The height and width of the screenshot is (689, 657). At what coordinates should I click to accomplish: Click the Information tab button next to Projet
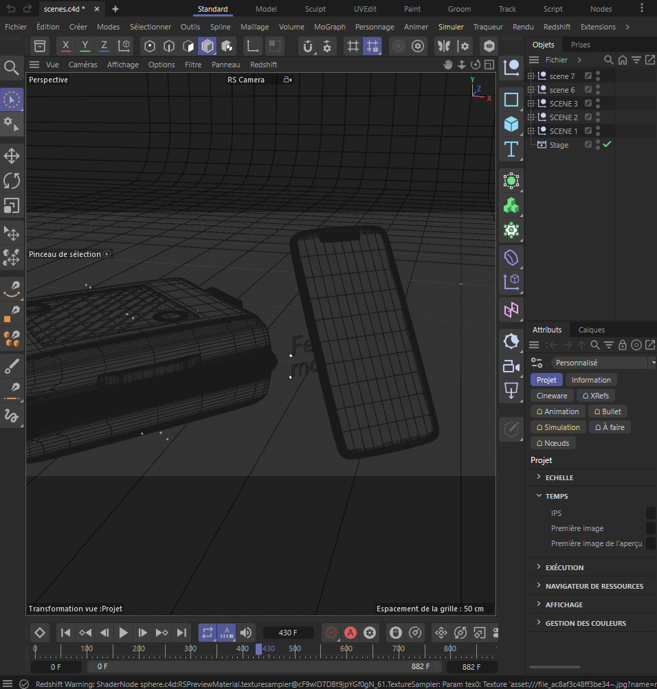point(591,379)
